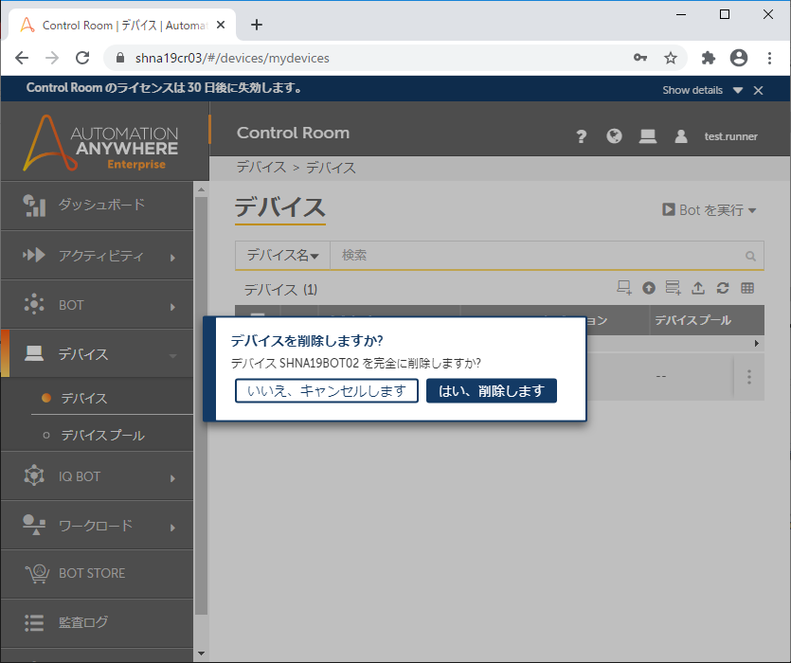Open the row actions three-dot menu
Screen dimensions: 791x663
(x=749, y=376)
